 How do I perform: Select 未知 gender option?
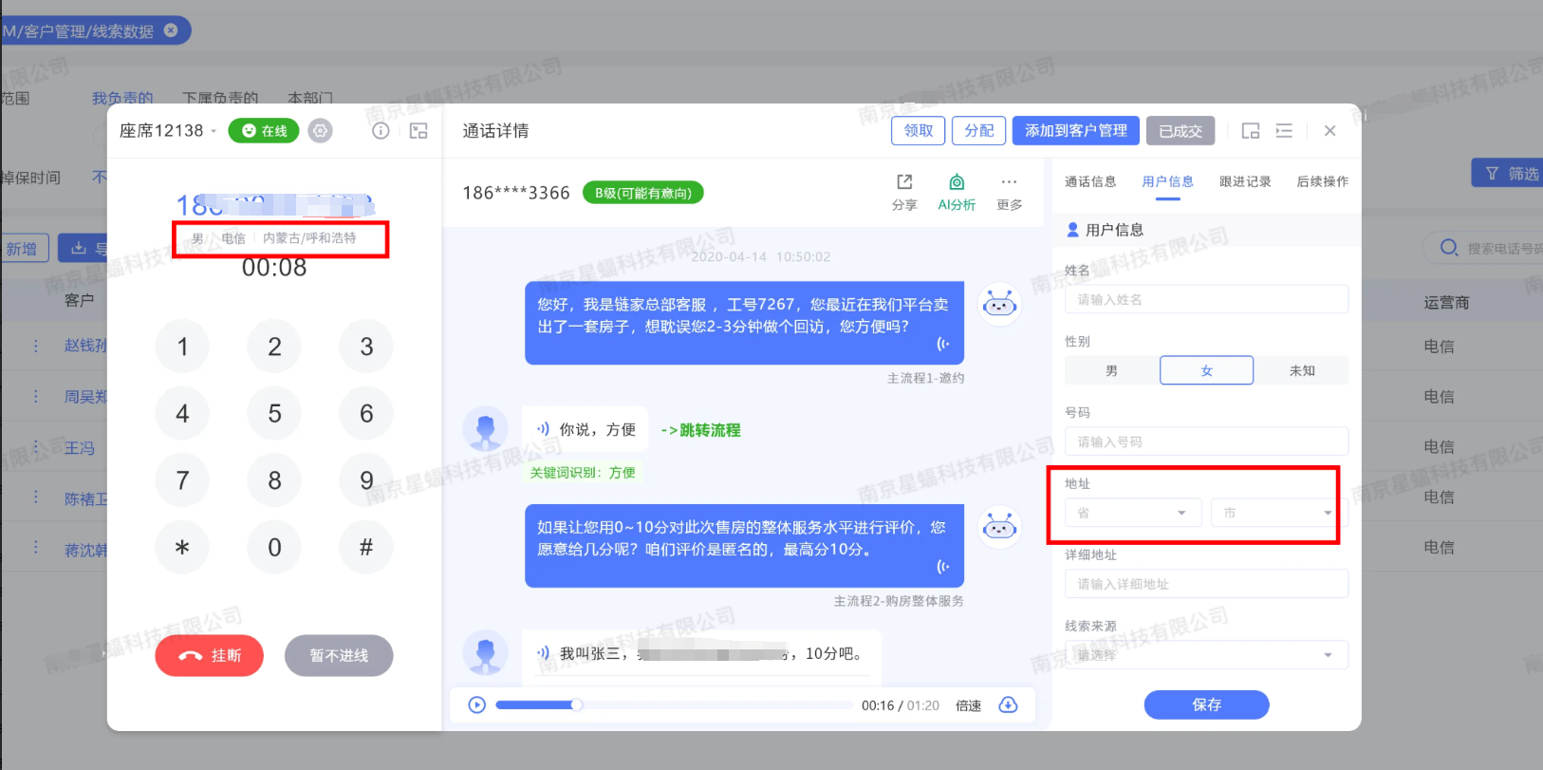(x=1301, y=370)
